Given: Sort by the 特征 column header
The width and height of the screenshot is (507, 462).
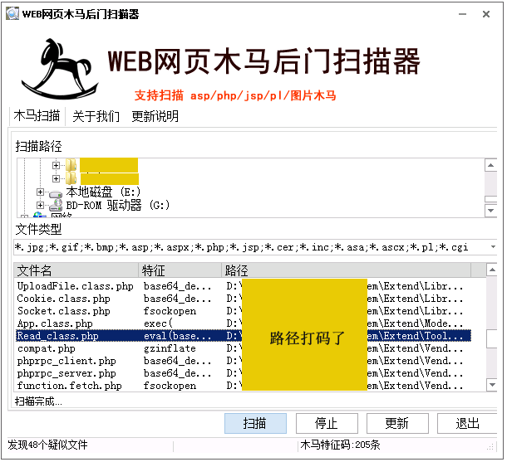Looking at the screenshot, I should tap(180, 270).
